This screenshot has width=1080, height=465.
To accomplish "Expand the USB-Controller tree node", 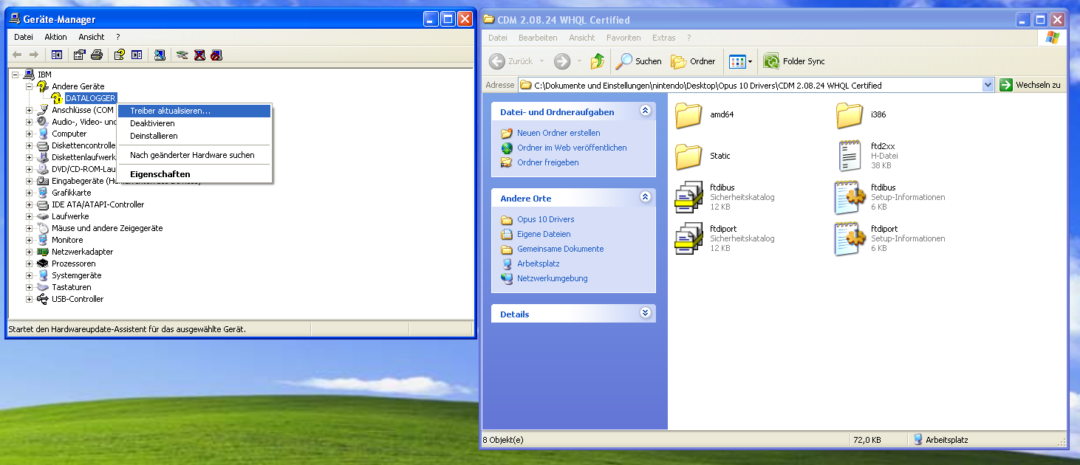I will (x=30, y=299).
